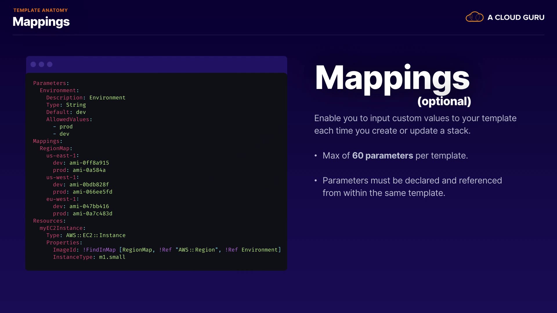Click the small Mappings slide title
Screen dimensions: 557x313
(41, 22)
